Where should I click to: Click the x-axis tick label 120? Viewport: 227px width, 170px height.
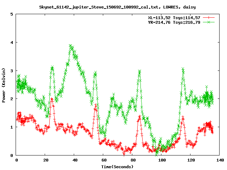191,160
